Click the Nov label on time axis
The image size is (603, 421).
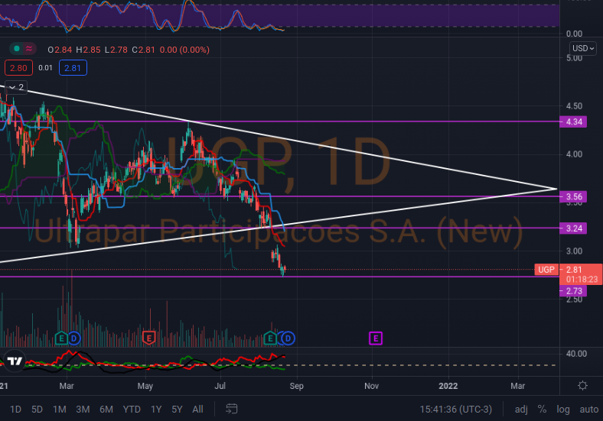click(x=371, y=386)
